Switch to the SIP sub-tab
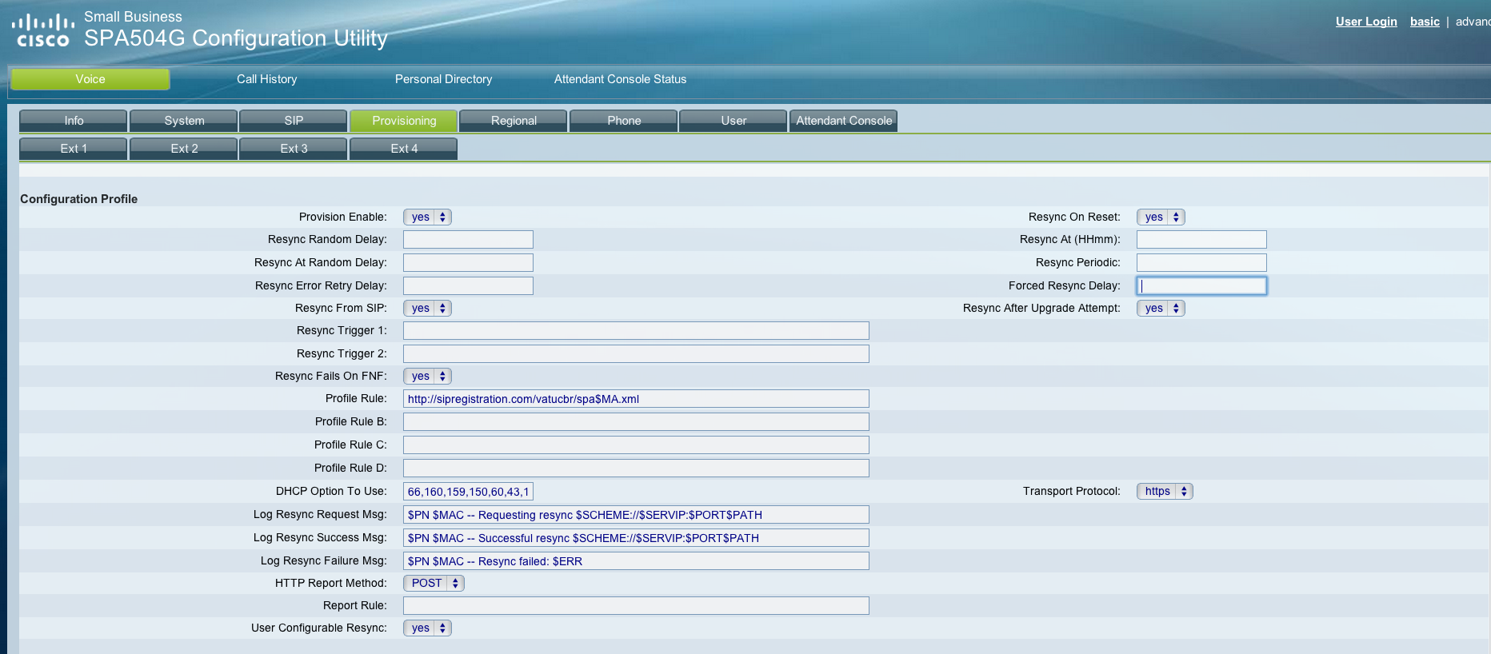Screen dimensions: 1491x654 (x=294, y=121)
